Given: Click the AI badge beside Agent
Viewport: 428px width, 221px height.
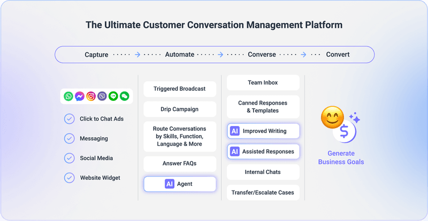Looking at the screenshot, I should [x=170, y=184].
